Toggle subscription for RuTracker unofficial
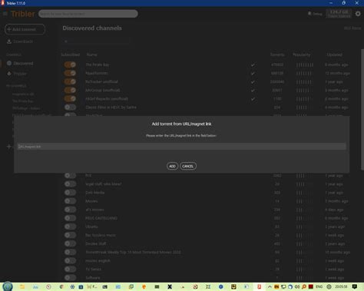The width and height of the screenshot is (364, 291). click(x=70, y=81)
